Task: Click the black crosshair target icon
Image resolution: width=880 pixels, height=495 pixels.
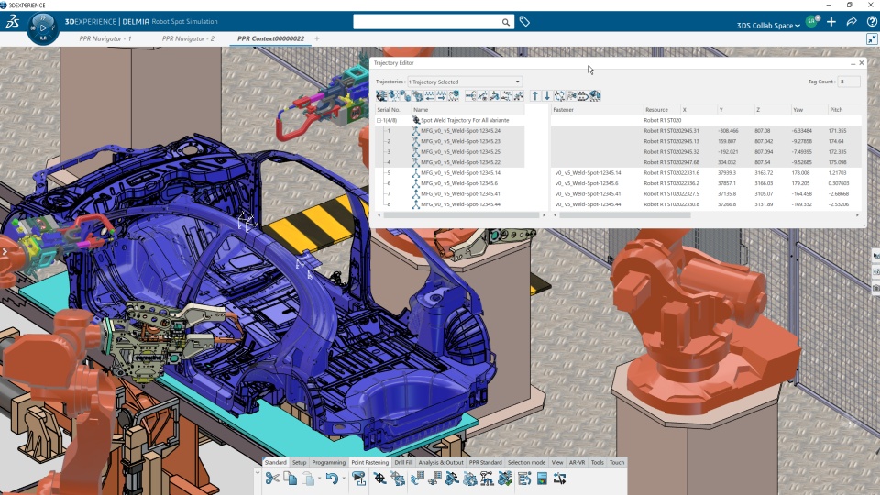Action: pyautogui.click(x=379, y=478)
